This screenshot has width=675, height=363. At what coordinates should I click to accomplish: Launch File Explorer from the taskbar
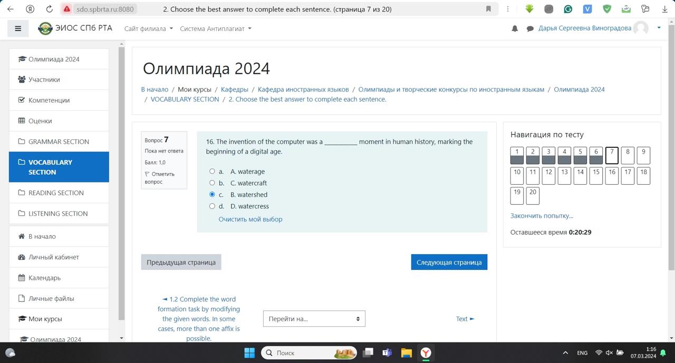[406, 352]
